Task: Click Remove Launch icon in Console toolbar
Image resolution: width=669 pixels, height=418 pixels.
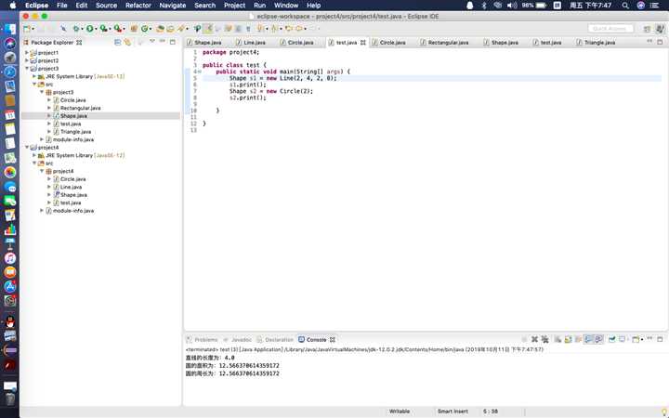Action: click(534, 340)
